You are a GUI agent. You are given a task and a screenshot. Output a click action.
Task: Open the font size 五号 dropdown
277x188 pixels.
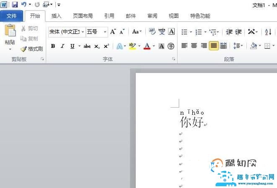pos(105,32)
